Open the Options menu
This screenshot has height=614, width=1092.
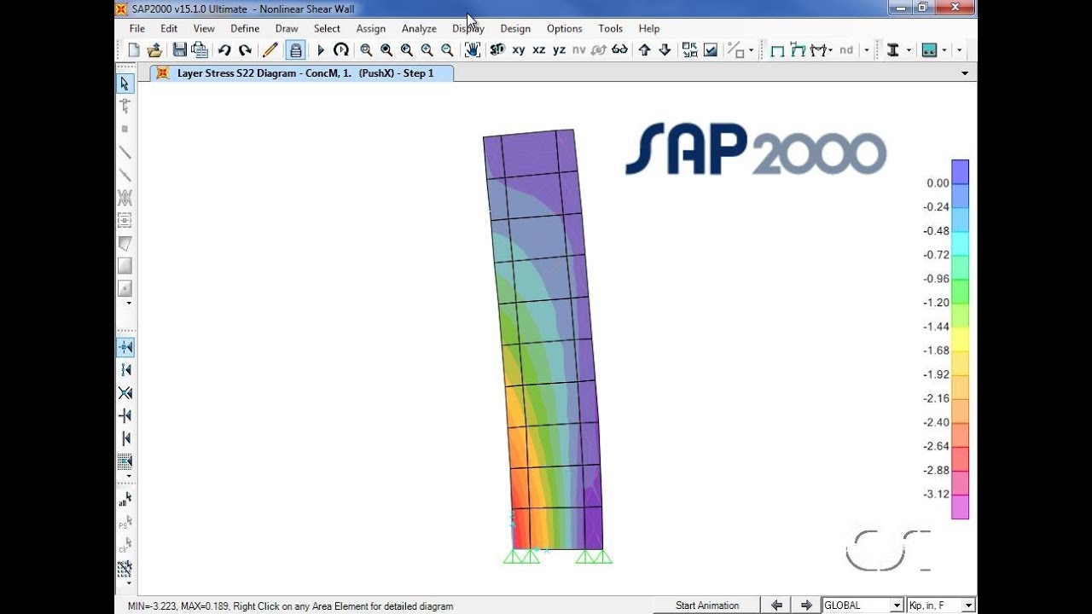565,28
